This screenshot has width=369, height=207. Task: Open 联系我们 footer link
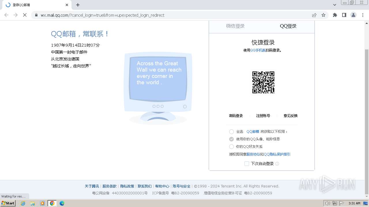pos(144,186)
